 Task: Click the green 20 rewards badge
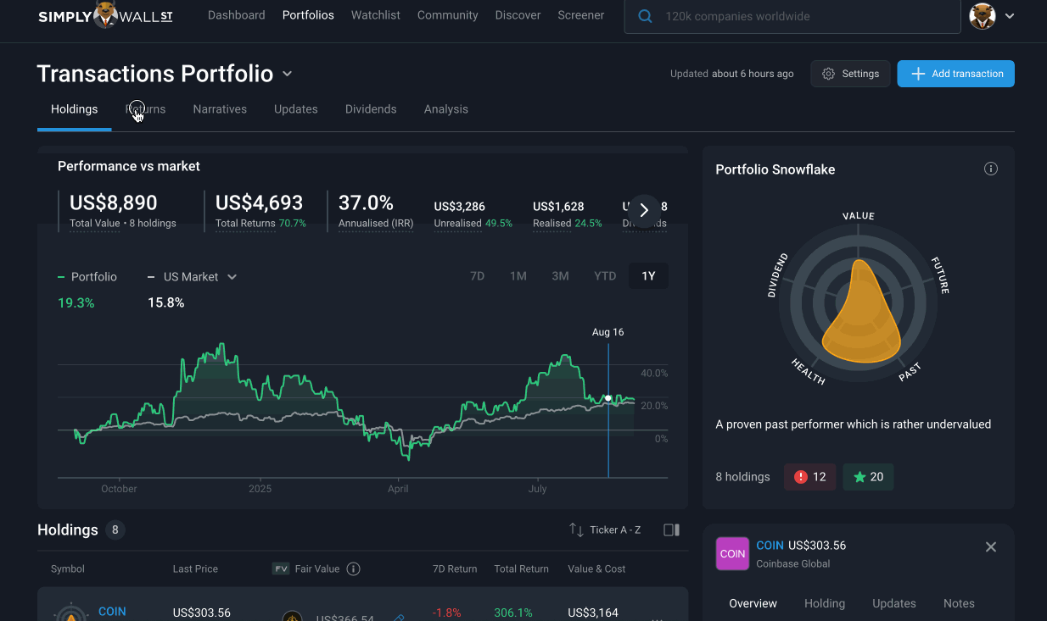(x=868, y=477)
